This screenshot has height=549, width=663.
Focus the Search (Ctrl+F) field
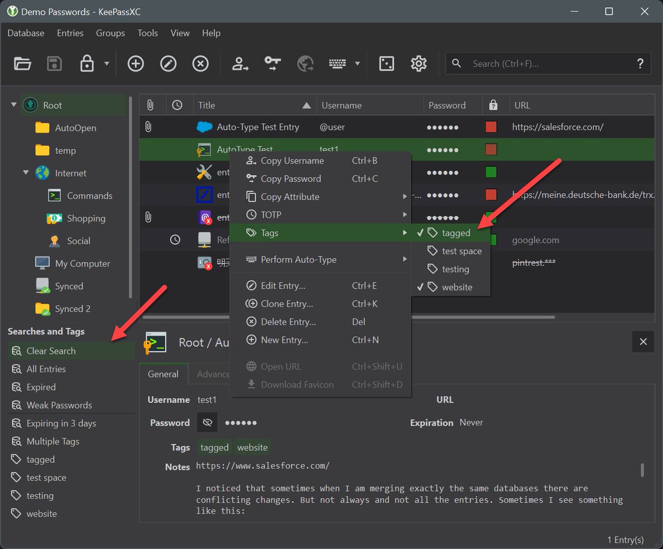coord(547,64)
